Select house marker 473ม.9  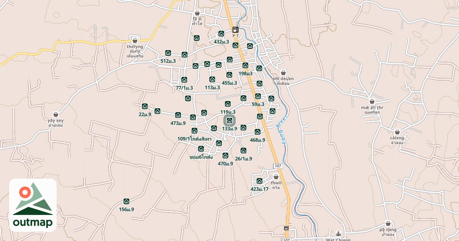(x=178, y=115)
